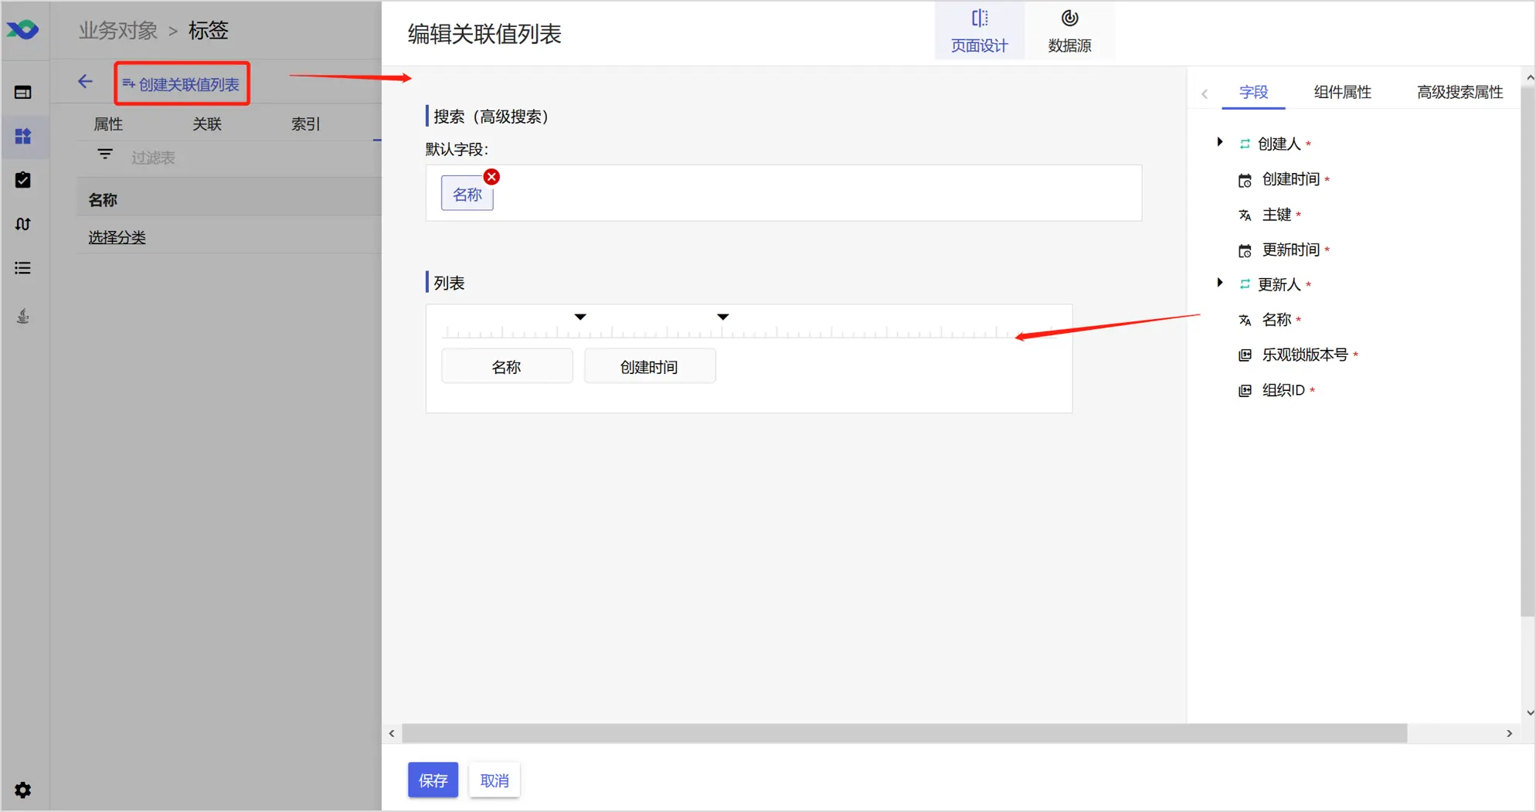
Task: Go back with the left arrow
Action: pos(85,82)
